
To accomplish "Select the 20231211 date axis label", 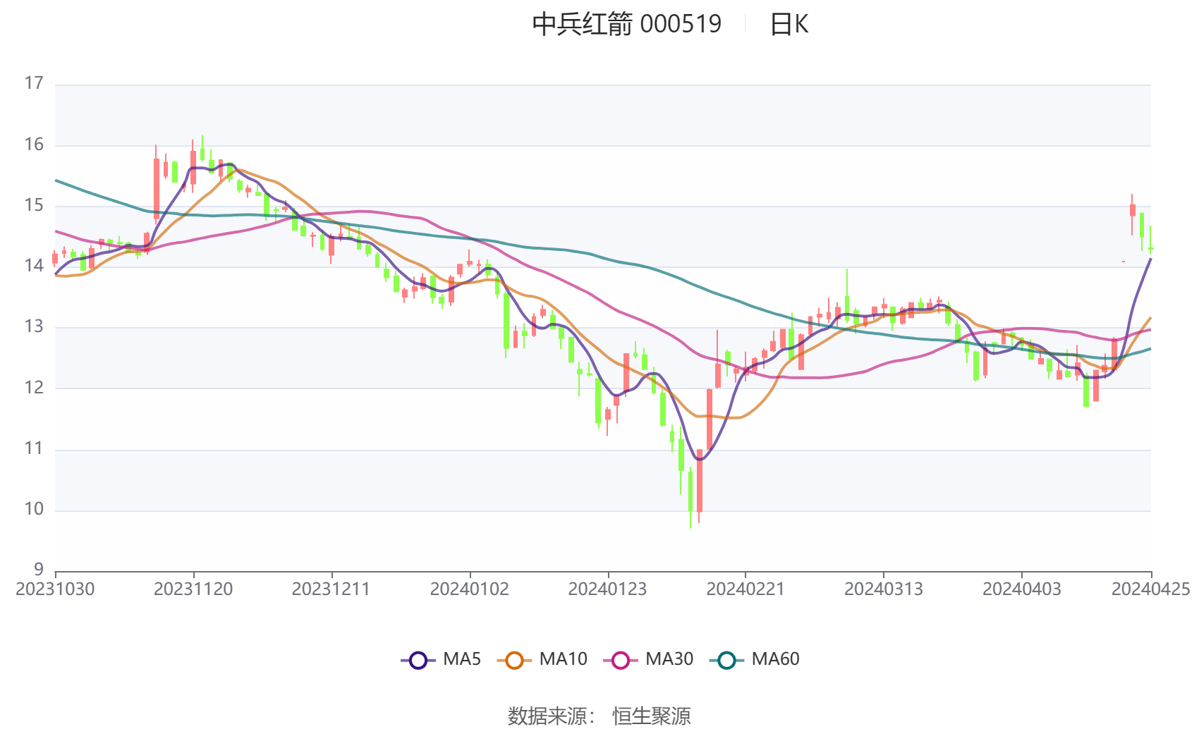I will point(331,589).
